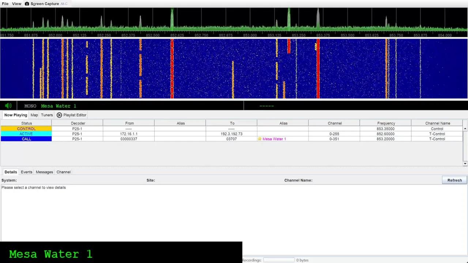Click the Mesa Water 1 alias cell
Viewport: 468px width, 263px height.
click(x=283, y=139)
